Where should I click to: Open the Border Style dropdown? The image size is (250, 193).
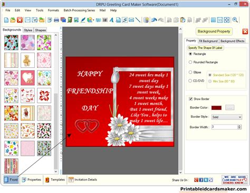227,117
